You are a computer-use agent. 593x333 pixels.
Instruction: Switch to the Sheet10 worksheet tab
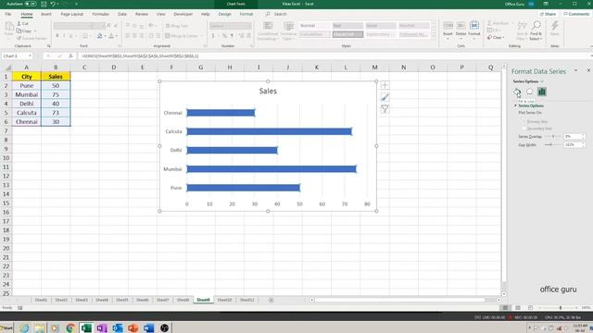pos(224,300)
